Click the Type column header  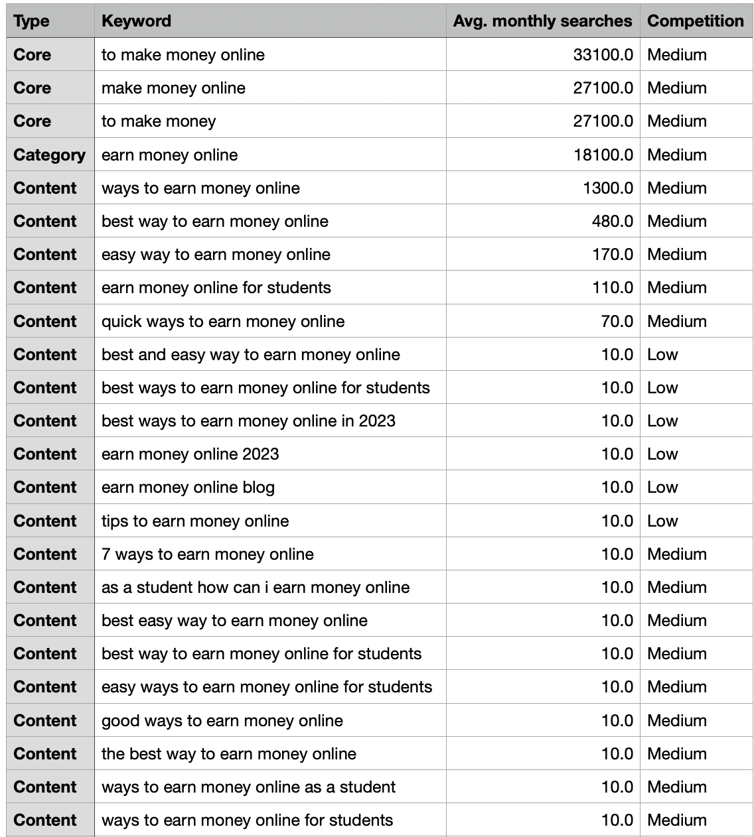[x=32, y=21]
